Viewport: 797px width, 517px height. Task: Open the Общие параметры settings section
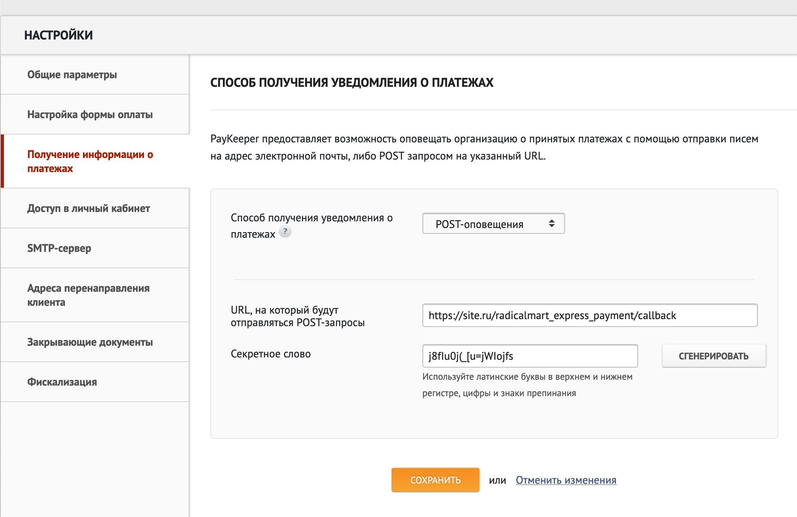click(72, 75)
